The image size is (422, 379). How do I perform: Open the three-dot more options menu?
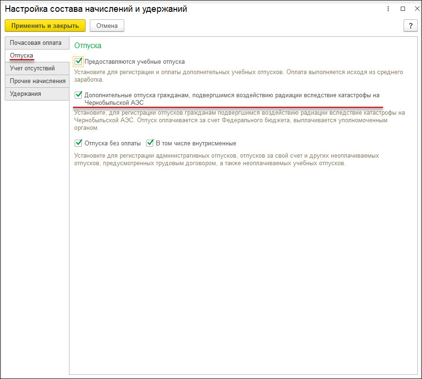(388, 8)
